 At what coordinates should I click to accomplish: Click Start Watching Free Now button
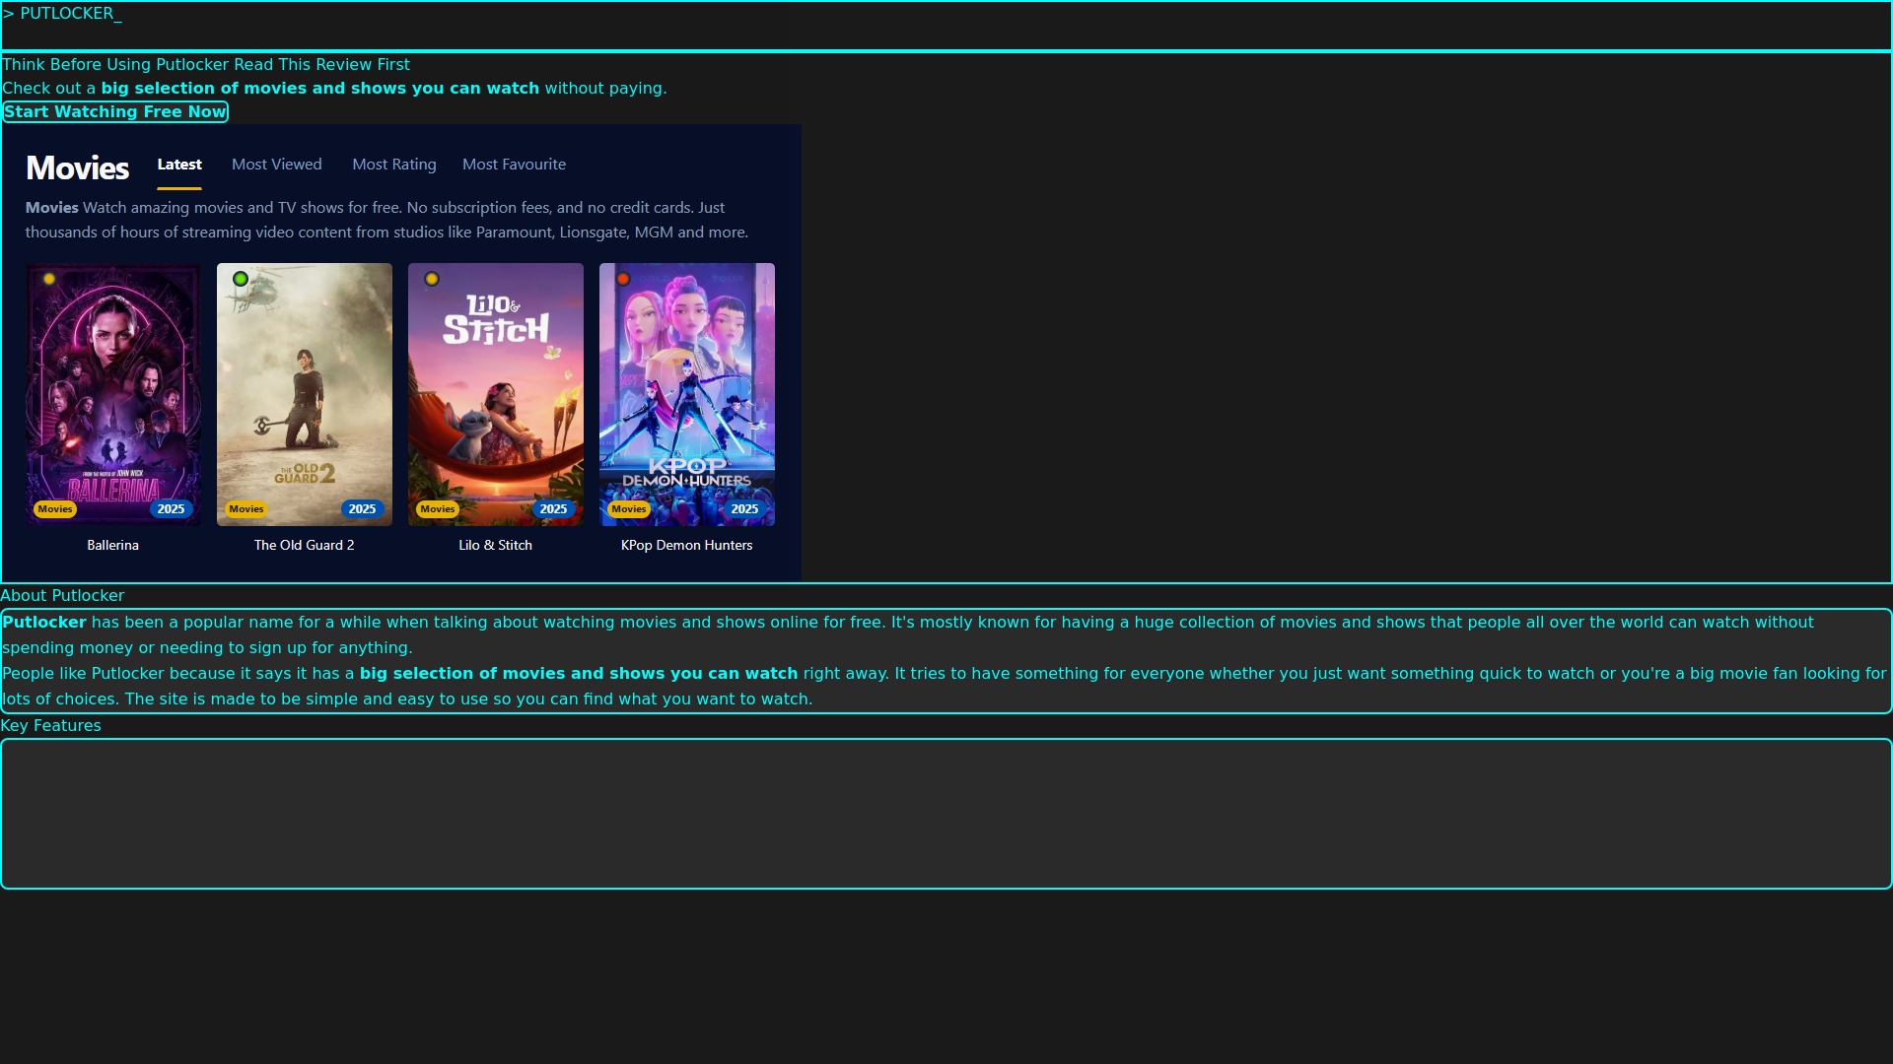(x=115, y=112)
